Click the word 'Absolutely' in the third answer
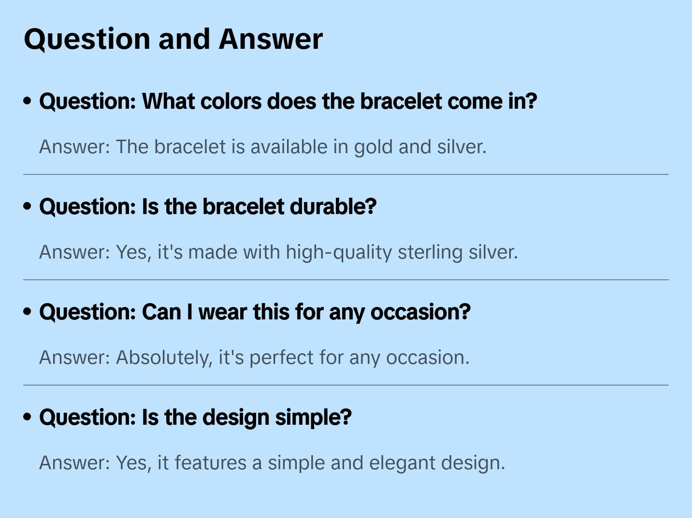 coord(164,358)
